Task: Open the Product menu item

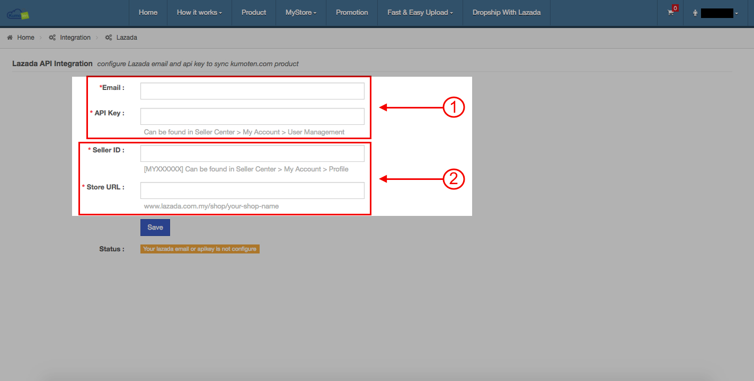Action: coord(254,13)
